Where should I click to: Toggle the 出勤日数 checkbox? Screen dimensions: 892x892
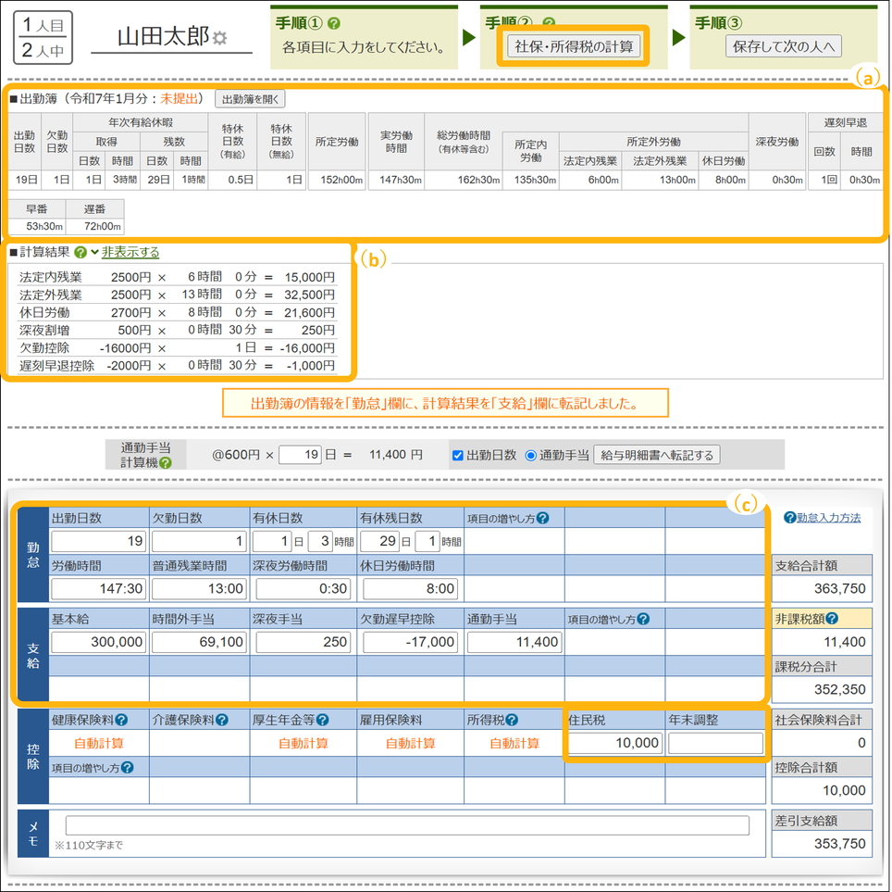458,455
